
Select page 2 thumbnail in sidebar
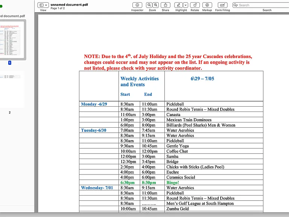(12, 89)
